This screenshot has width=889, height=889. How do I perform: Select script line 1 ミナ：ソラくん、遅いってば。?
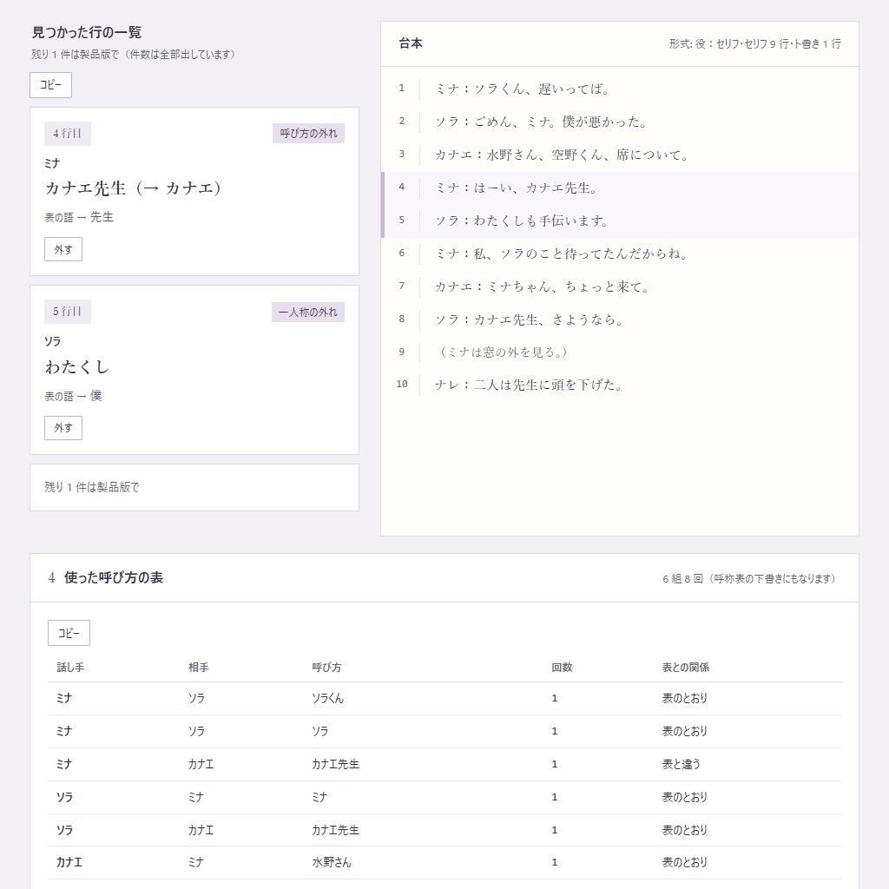620,89
